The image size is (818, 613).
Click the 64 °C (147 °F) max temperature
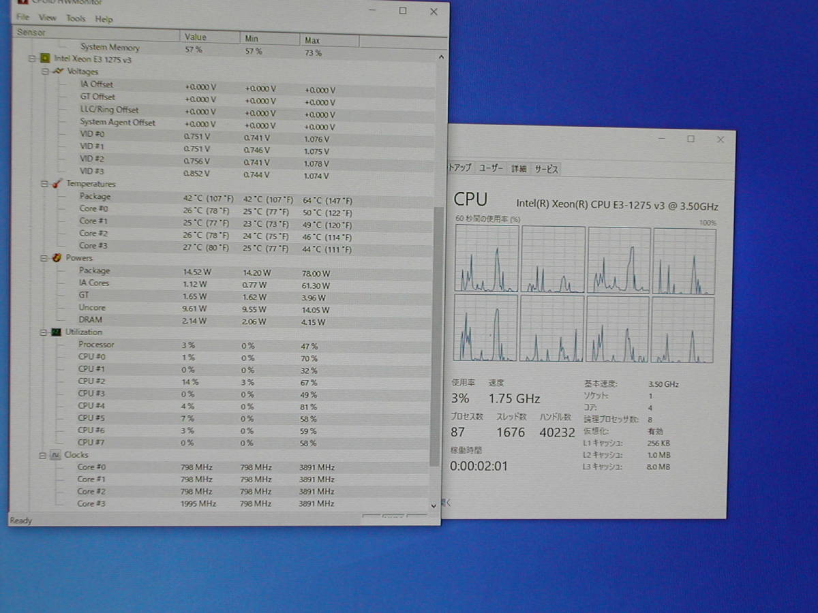click(x=328, y=200)
